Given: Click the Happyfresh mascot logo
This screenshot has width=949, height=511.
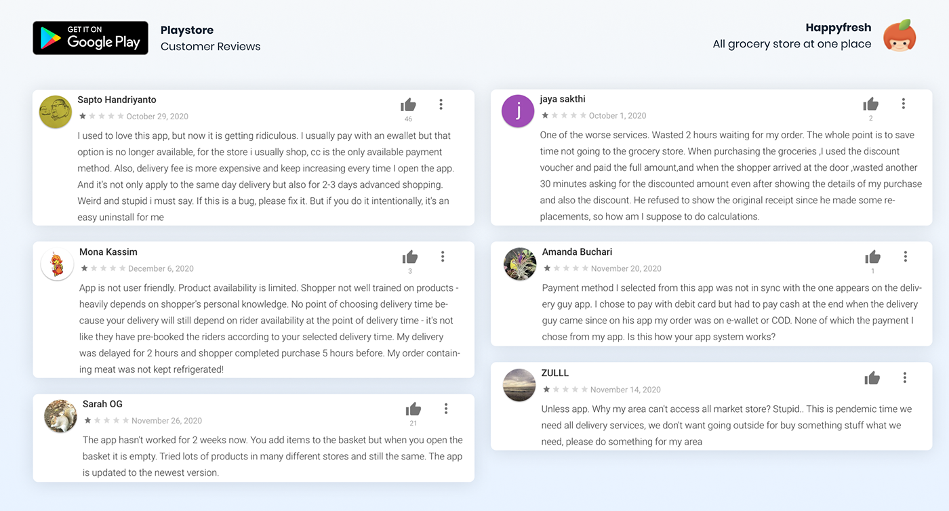Looking at the screenshot, I should click(900, 36).
